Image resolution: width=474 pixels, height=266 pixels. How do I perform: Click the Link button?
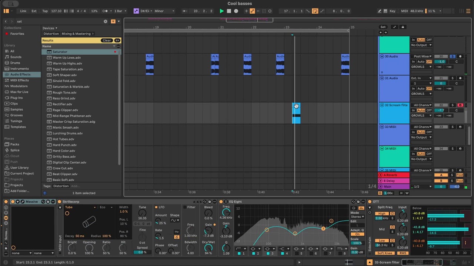click(x=23, y=11)
